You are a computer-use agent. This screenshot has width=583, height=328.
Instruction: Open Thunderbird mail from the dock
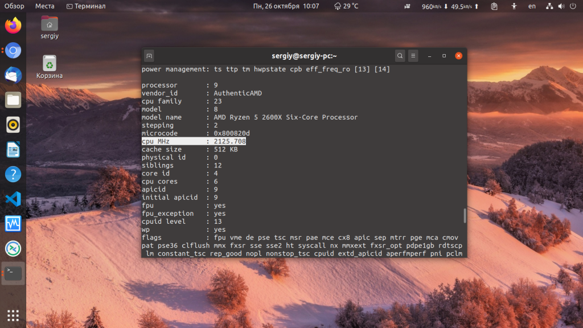13,75
